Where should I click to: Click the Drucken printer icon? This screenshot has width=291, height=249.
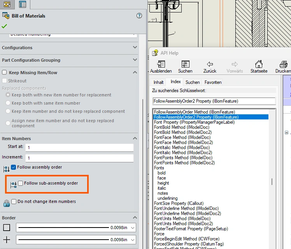(284, 64)
